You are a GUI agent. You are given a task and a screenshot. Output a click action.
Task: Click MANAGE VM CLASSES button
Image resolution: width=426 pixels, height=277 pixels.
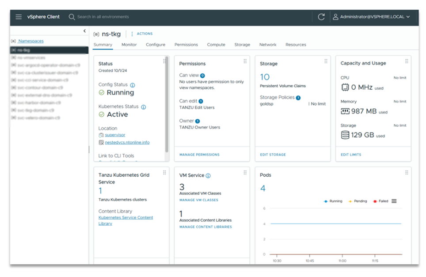click(199, 200)
